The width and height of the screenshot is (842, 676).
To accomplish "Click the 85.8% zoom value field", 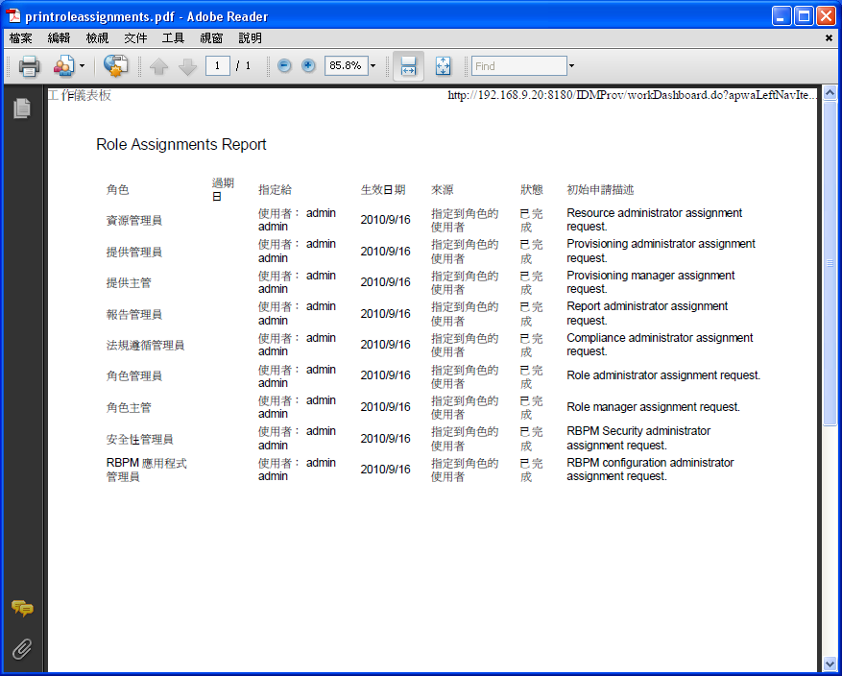I will pyautogui.click(x=346, y=65).
